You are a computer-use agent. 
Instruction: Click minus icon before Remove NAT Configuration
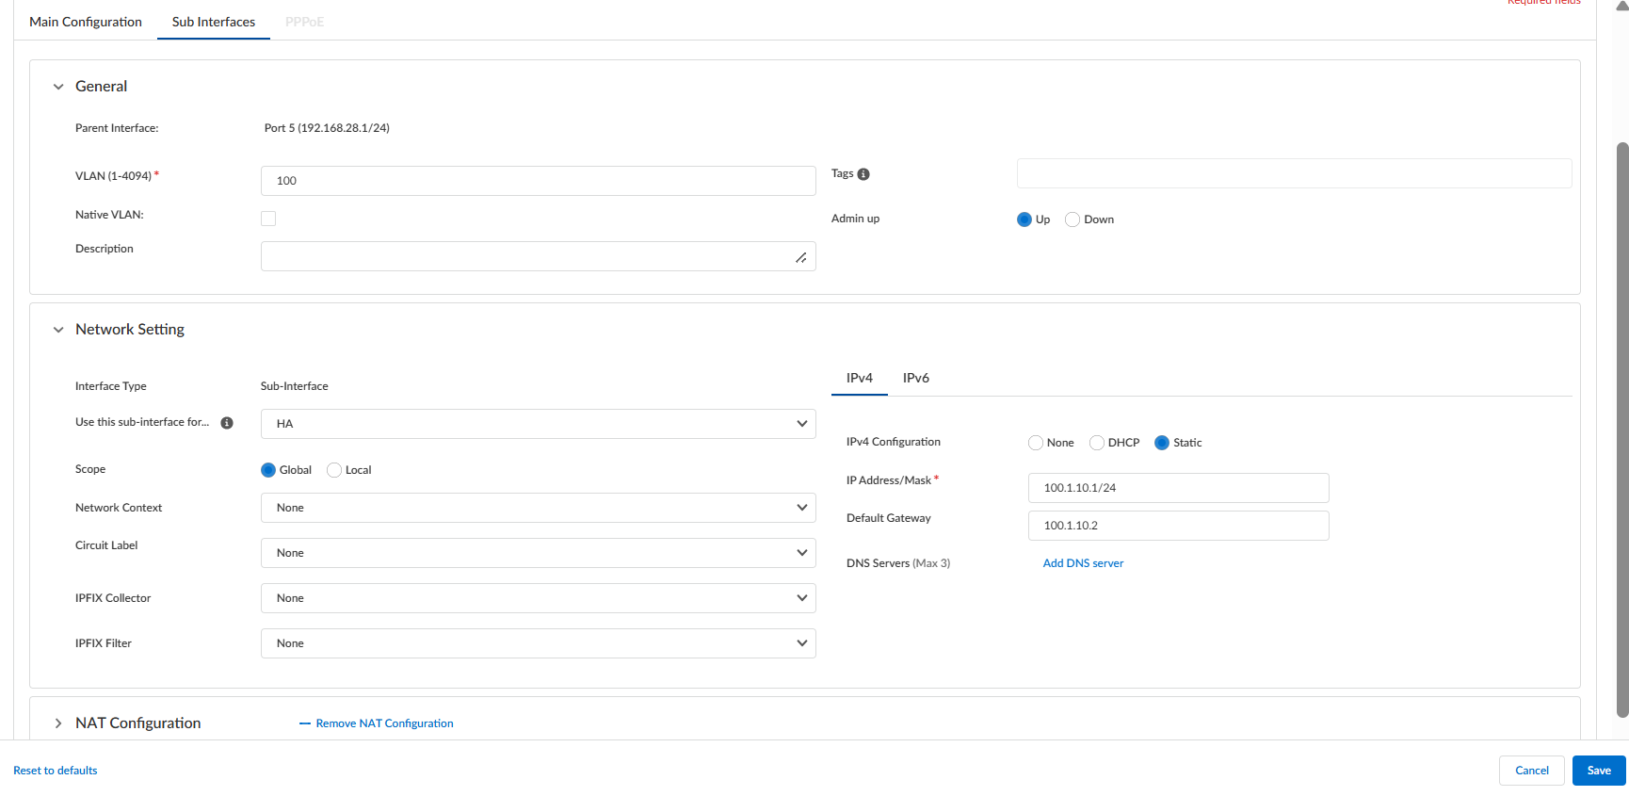tap(304, 723)
